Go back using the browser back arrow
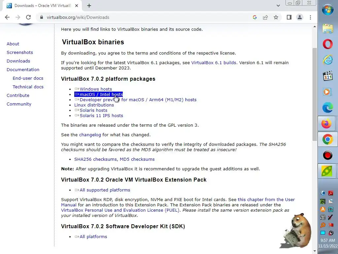This screenshot has width=338, height=254. pyautogui.click(x=7, y=17)
